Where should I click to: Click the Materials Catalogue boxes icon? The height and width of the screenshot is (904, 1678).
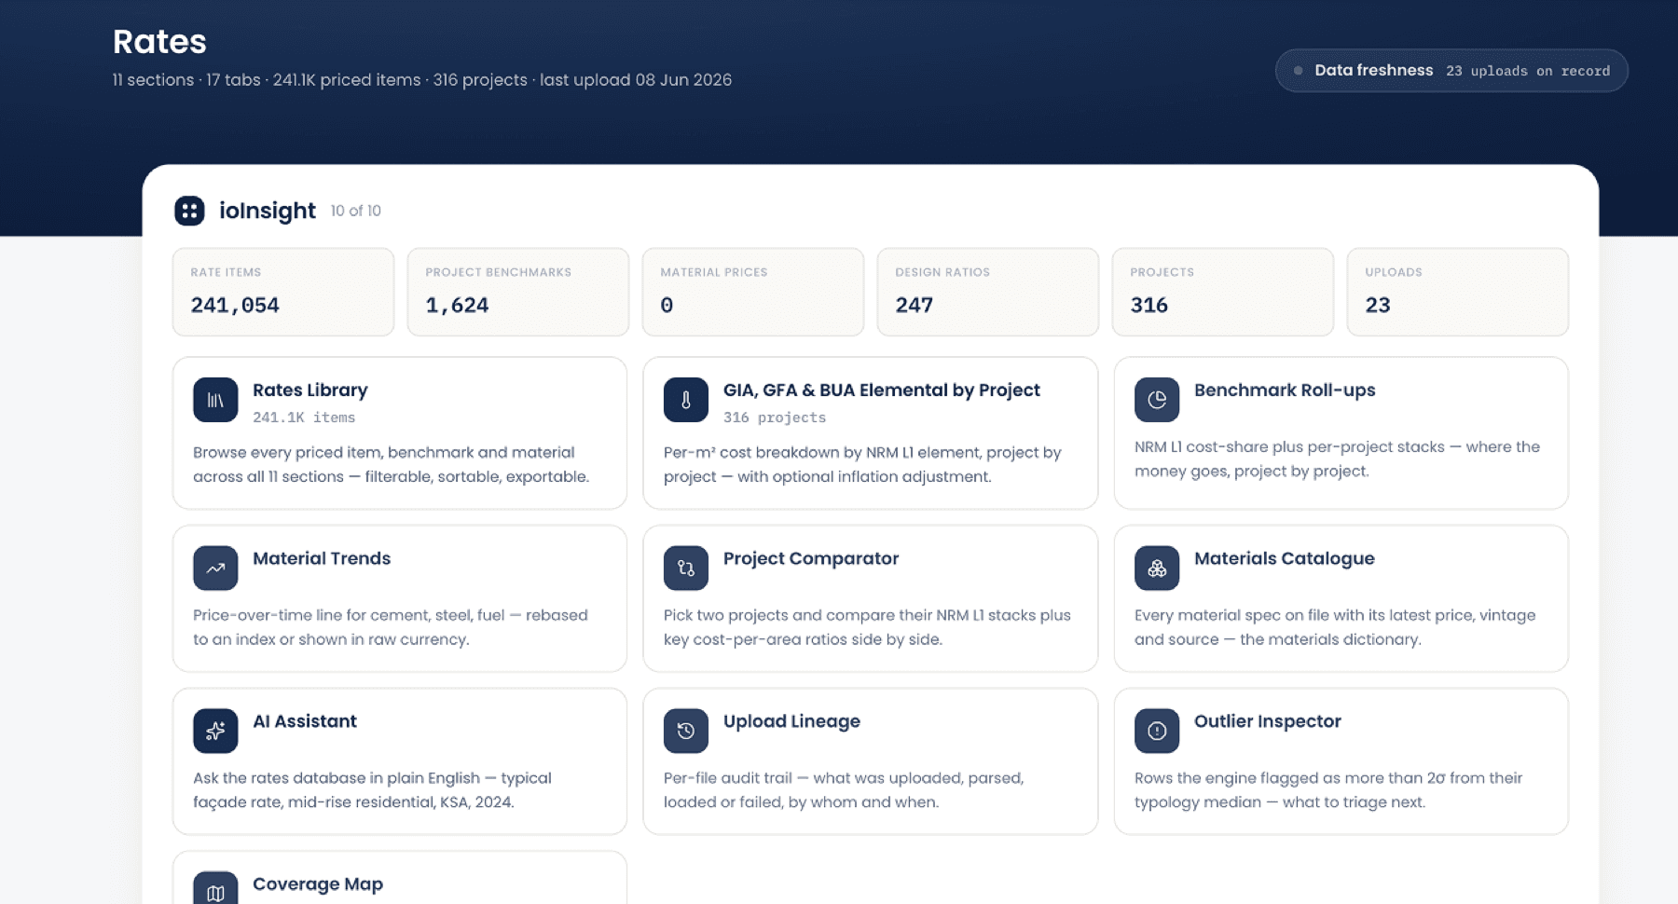coord(1157,568)
